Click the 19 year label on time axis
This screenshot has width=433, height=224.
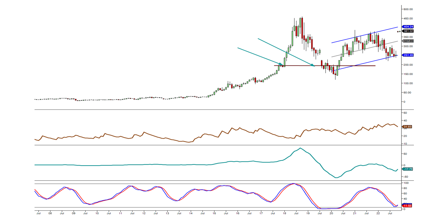[x=308, y=213]
